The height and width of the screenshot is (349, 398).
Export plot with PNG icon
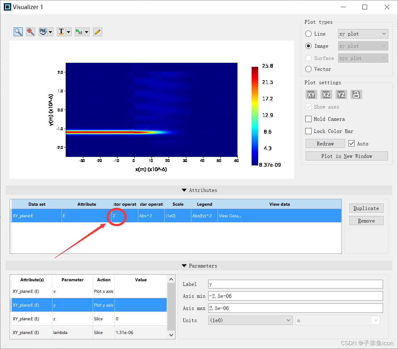click(43, 32)
